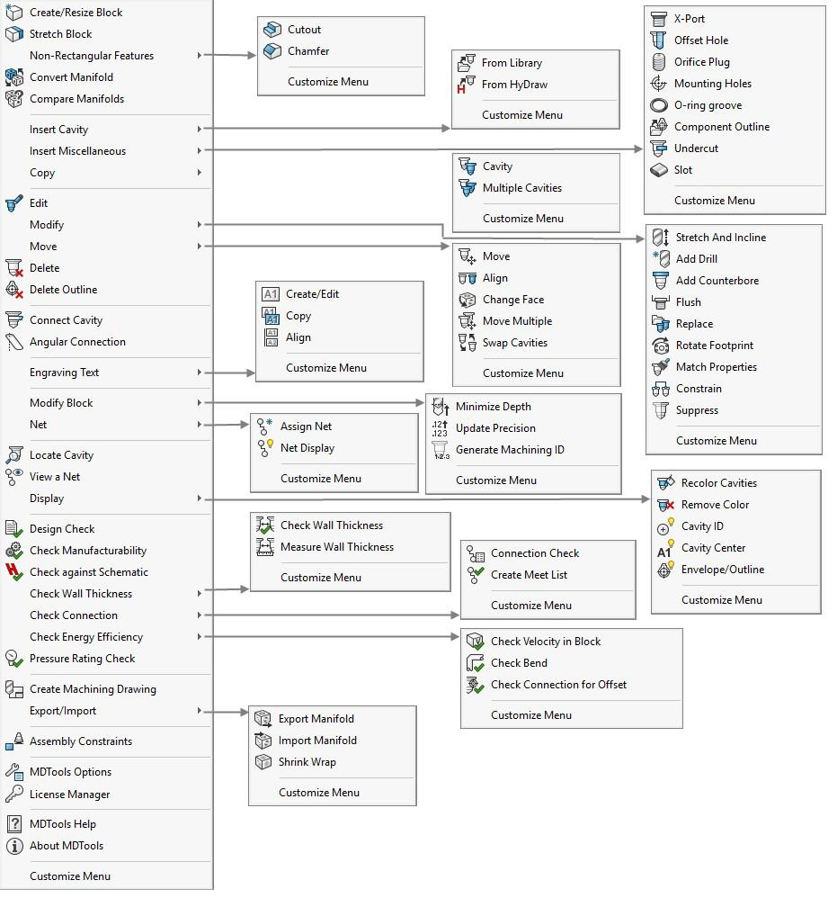Screen dimensions: 837x898
Task: Click Customize Menu below Shrink Wrap
Action: (318, 793)
